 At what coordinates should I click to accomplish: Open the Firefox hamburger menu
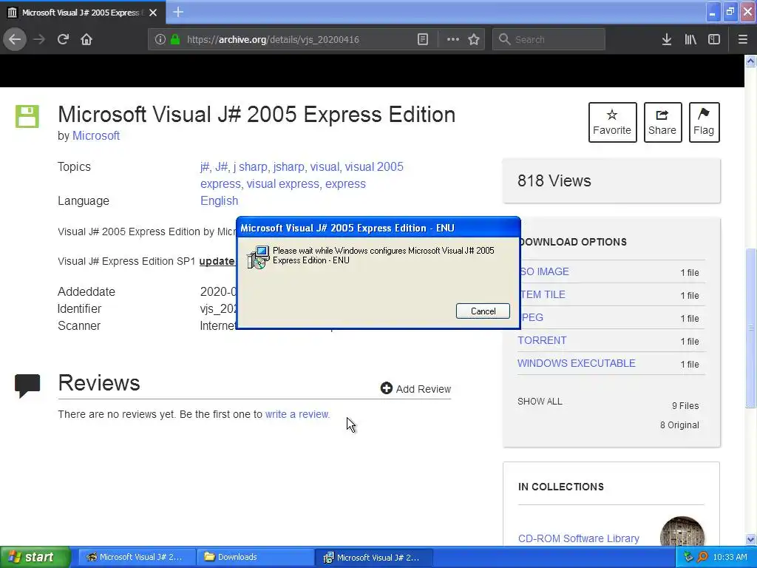pyautogui.click(x=742, y=39)
